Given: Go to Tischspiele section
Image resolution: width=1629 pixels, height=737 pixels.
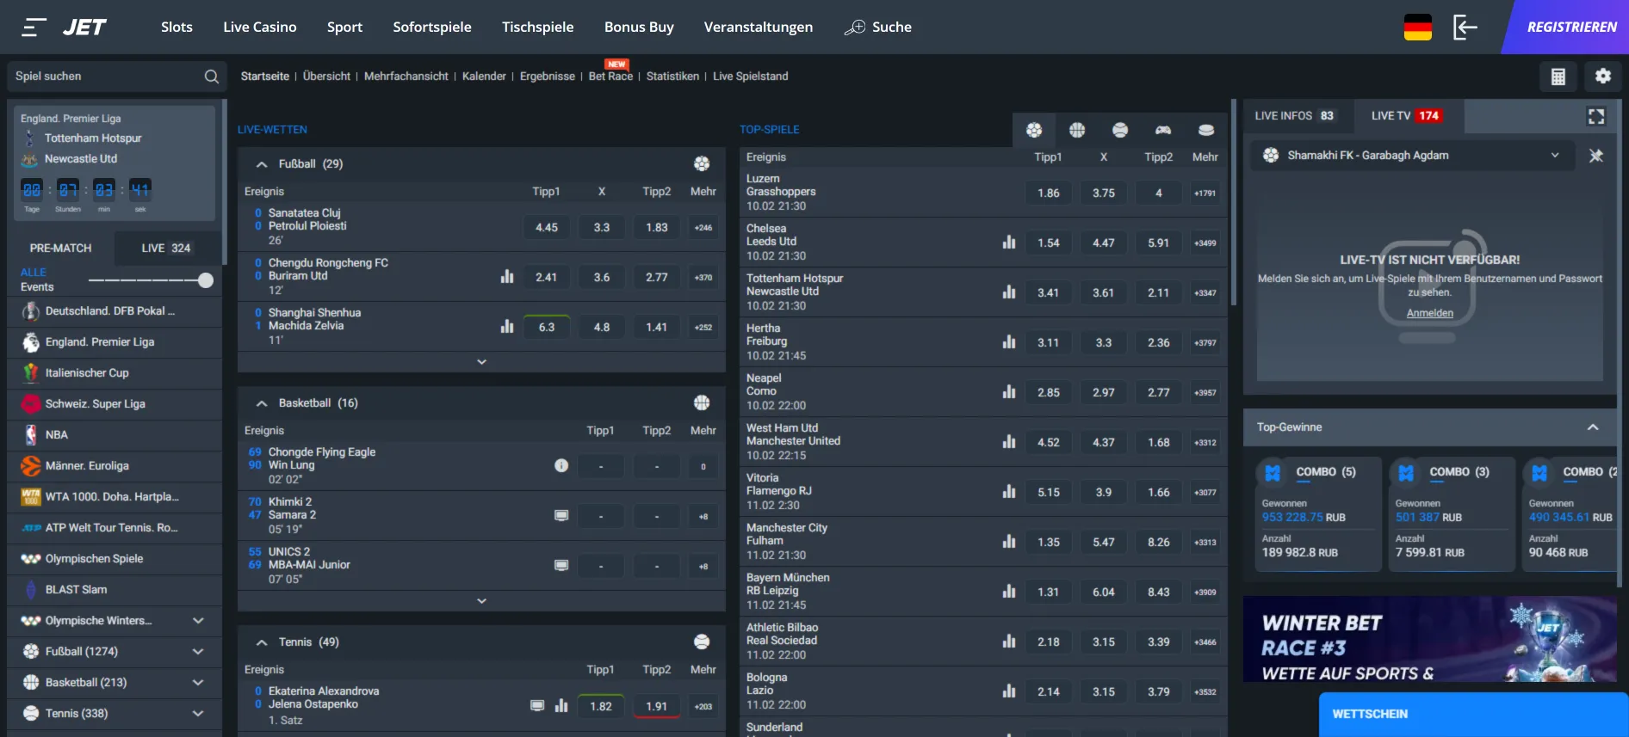Looking at the screenshot, I should [538, 28].
